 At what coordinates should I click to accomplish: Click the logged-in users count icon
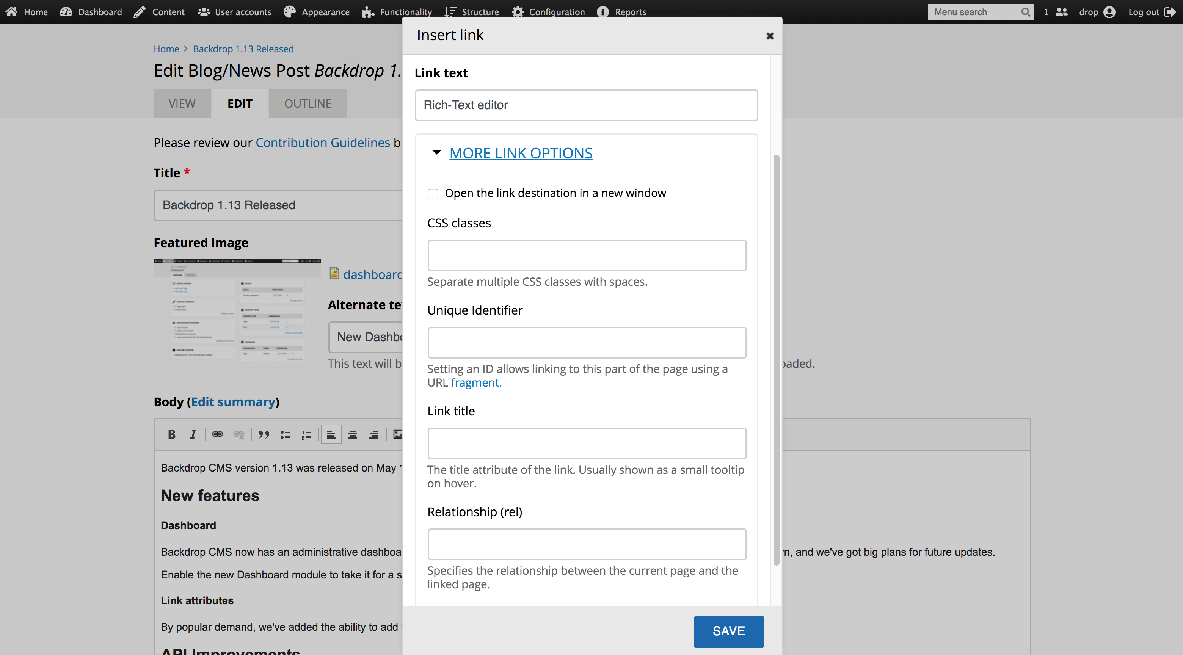[x=1062, y=12]
